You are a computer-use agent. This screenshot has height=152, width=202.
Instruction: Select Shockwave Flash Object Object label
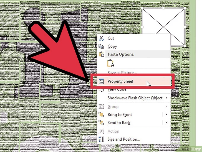135,98
